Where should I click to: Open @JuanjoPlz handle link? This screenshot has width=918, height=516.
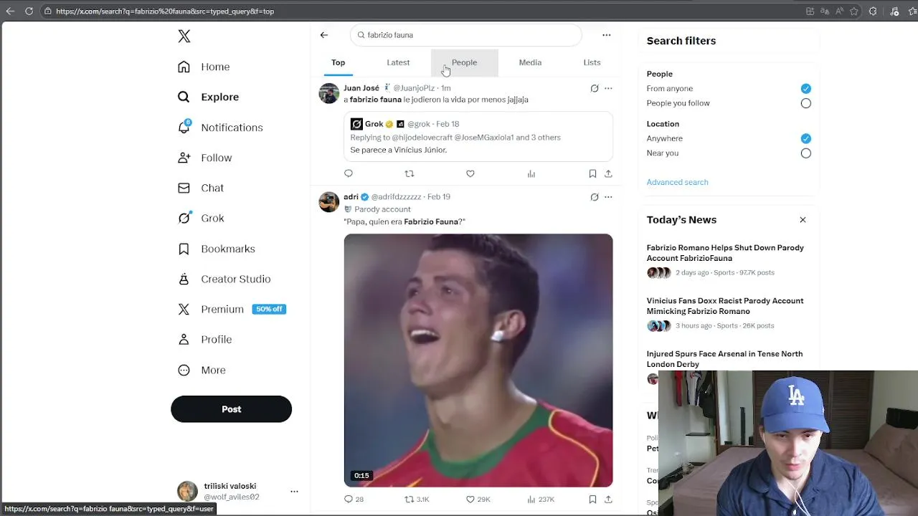[414, 88]
